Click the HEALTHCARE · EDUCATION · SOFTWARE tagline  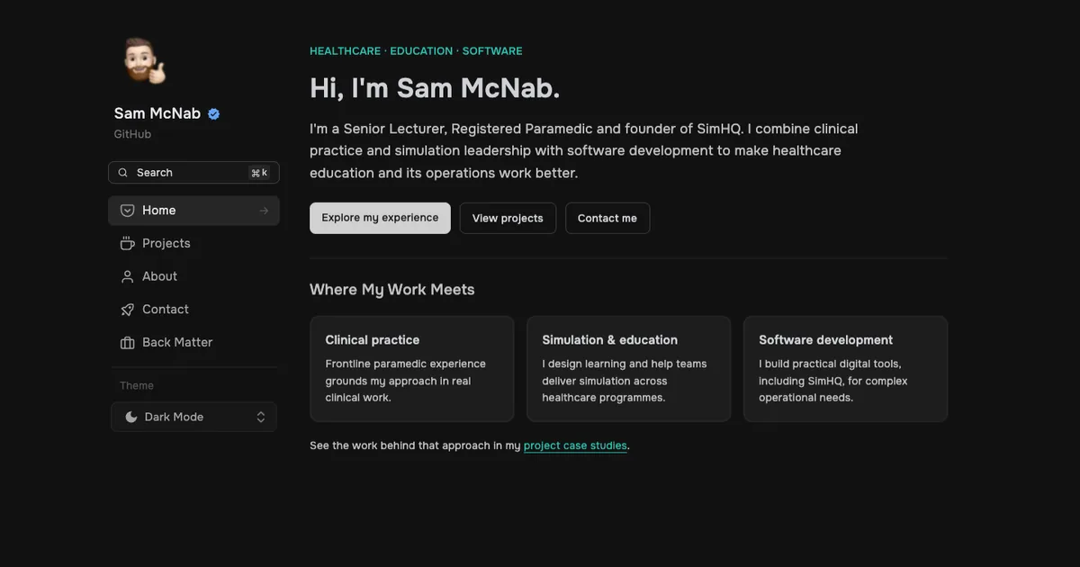point(416,51)
